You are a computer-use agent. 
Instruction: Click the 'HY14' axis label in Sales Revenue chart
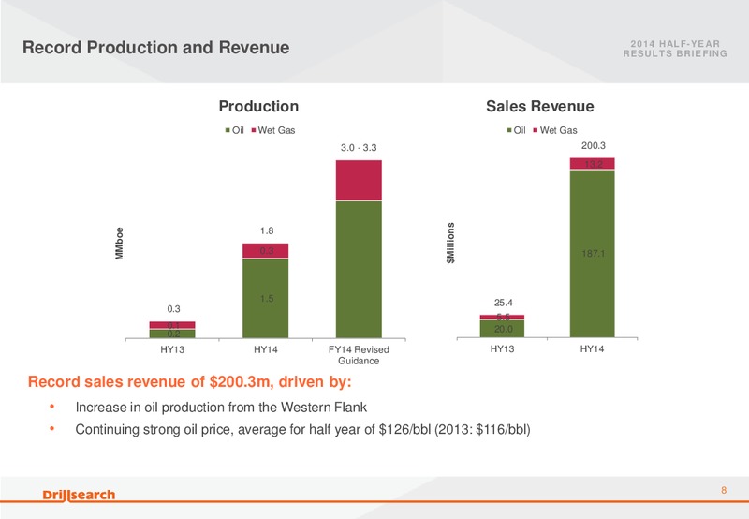[593, 349]
